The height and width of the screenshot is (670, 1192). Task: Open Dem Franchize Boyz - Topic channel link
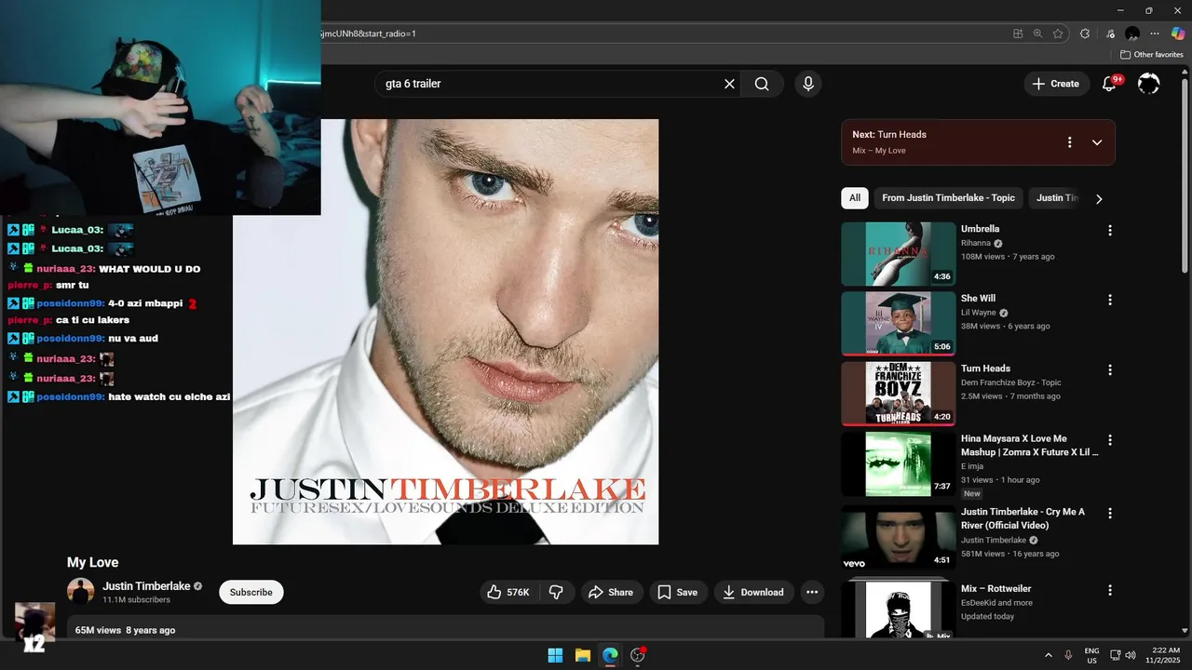point(1011,382)
